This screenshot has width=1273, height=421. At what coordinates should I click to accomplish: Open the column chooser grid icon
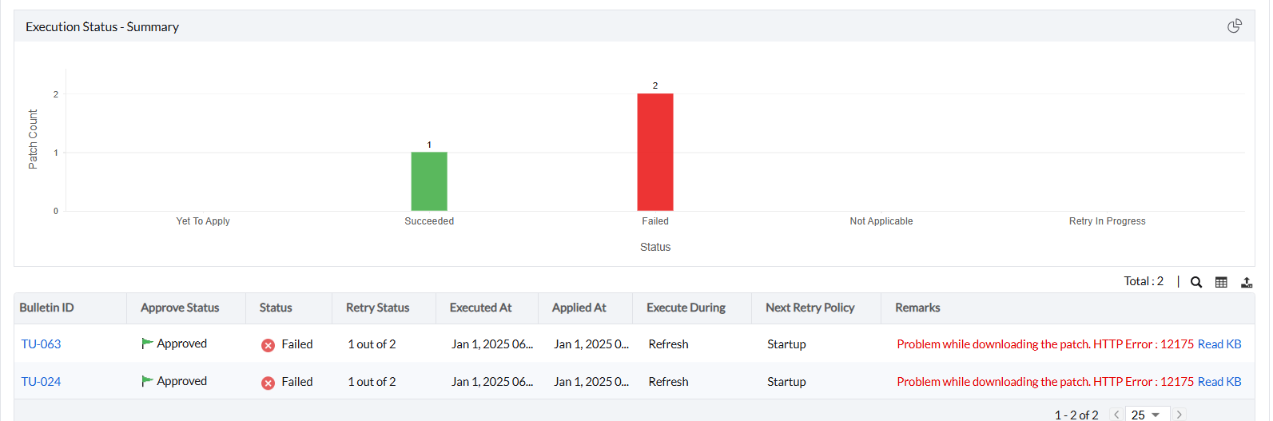(x=1221, y=282)
